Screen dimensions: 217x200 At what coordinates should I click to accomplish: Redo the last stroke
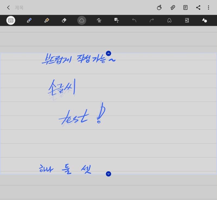[x=152, y=20]
